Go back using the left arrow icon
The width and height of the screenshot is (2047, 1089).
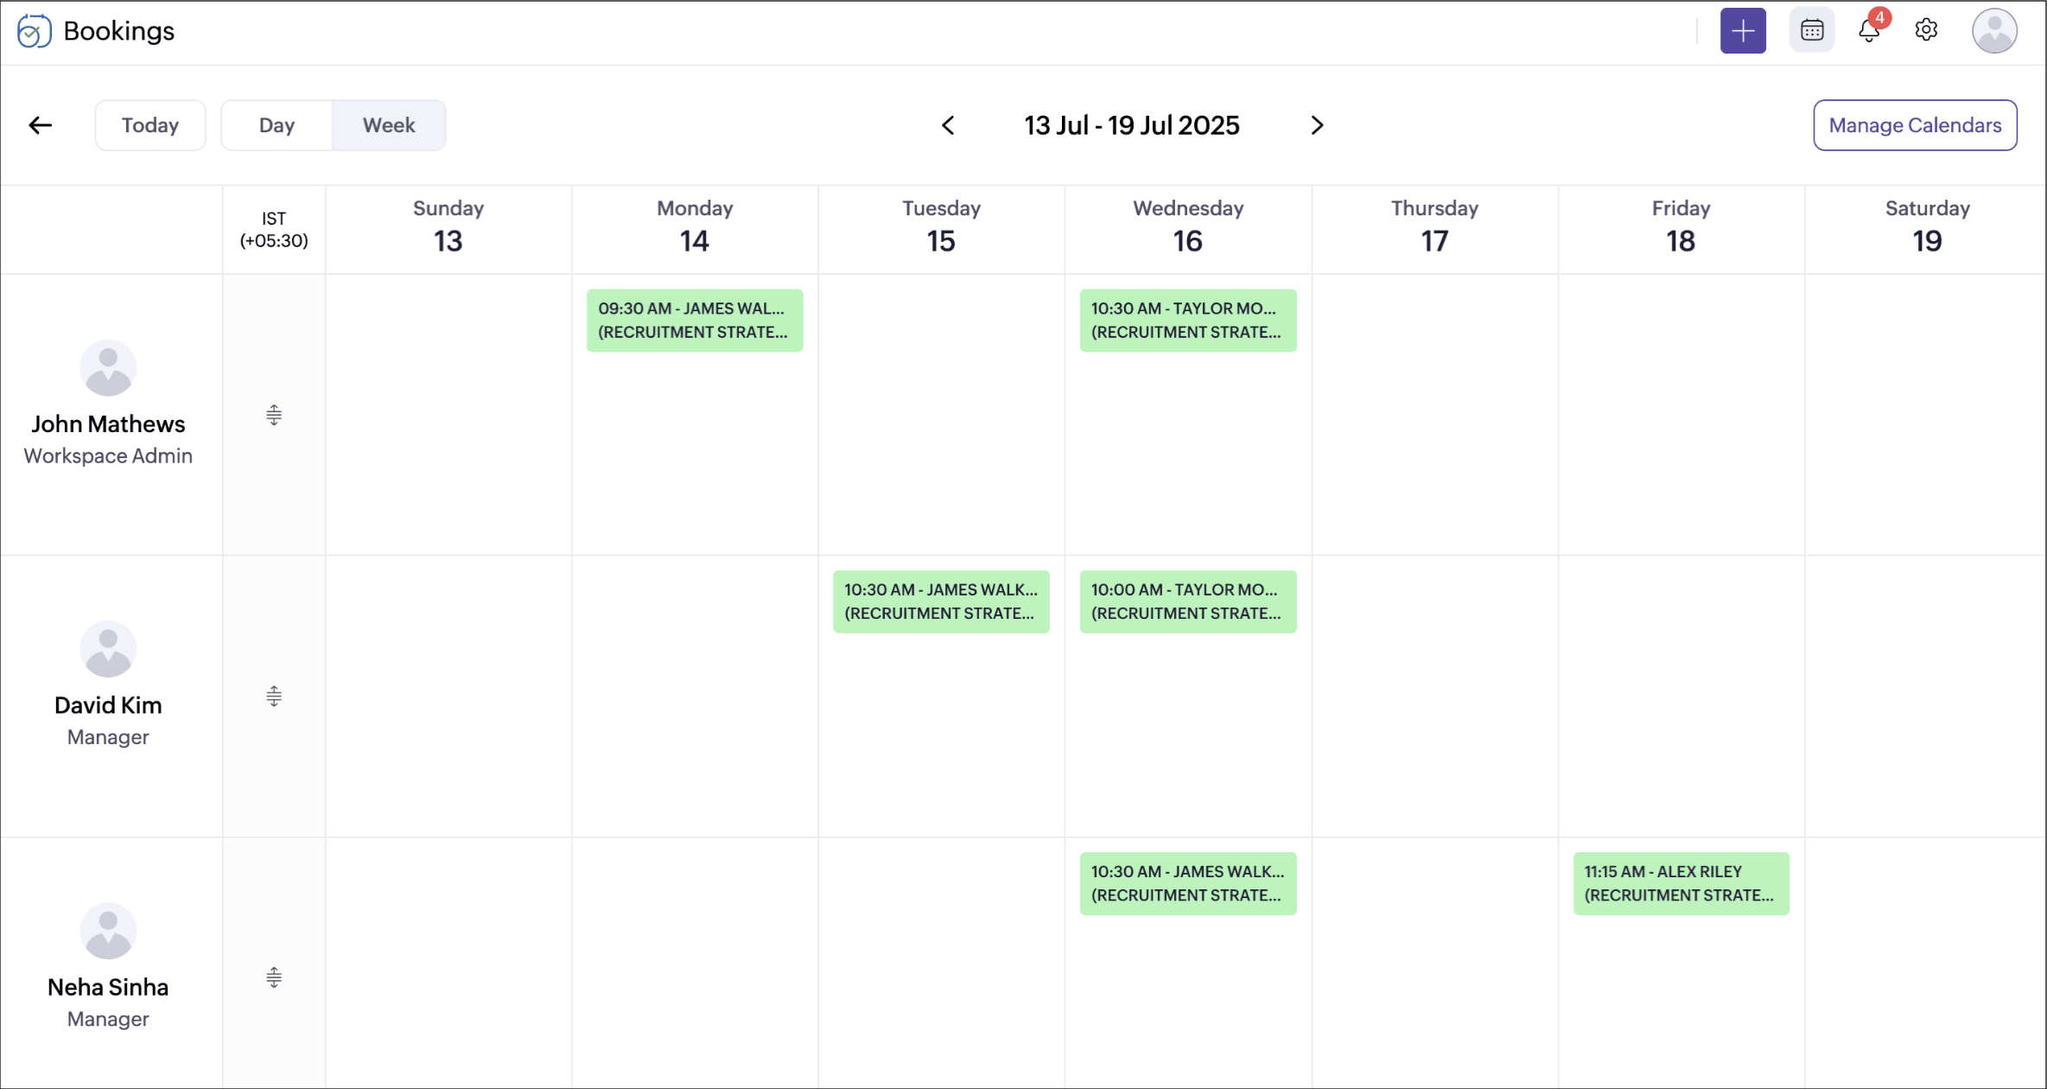(x=41, y=125)
